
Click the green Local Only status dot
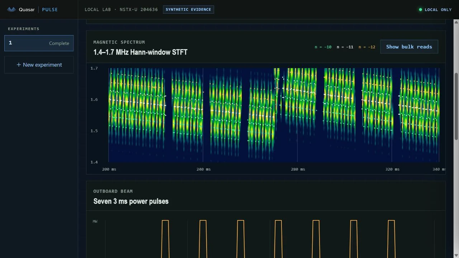click(x=421, y=10)
